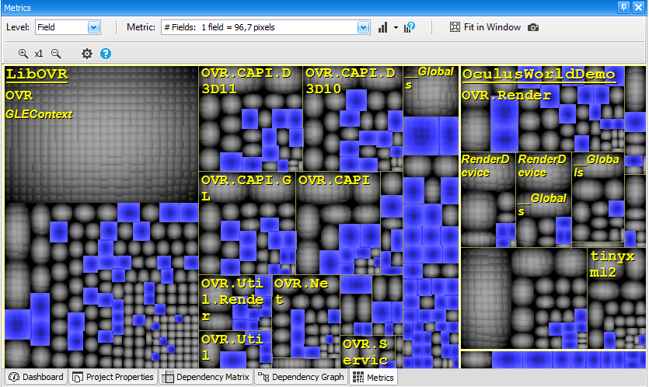
Task: Select the OVR.CAPI namespace label
Action: point(334,180)
